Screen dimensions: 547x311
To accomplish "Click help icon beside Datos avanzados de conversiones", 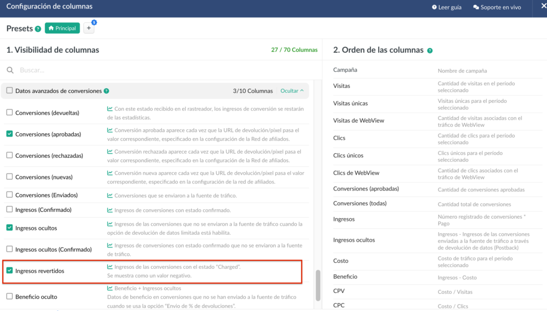I will (106, 91).
